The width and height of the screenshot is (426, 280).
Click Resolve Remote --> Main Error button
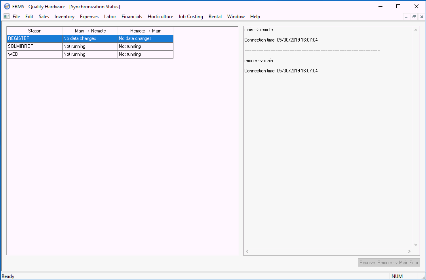coord(388,263)
